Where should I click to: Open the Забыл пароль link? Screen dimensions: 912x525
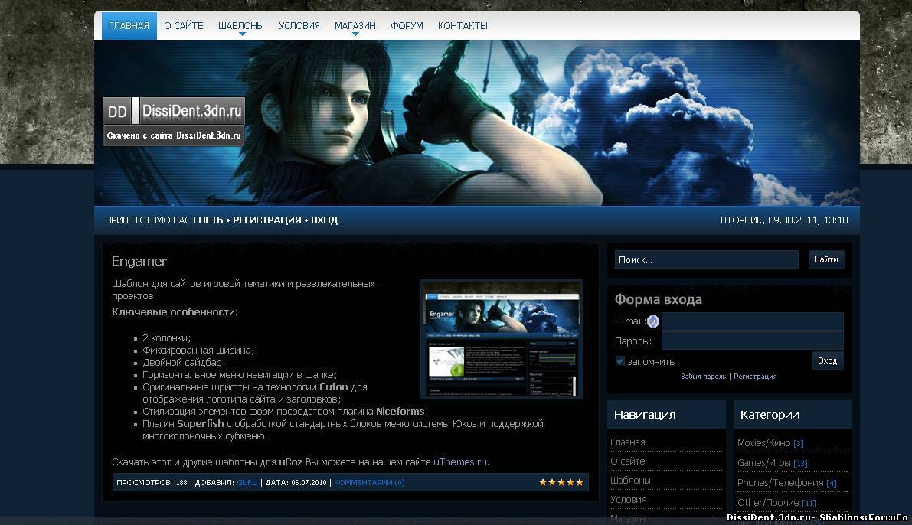click(703, 377)
